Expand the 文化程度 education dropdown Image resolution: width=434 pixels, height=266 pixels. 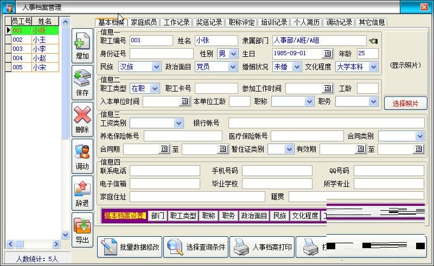click(374, 67)
